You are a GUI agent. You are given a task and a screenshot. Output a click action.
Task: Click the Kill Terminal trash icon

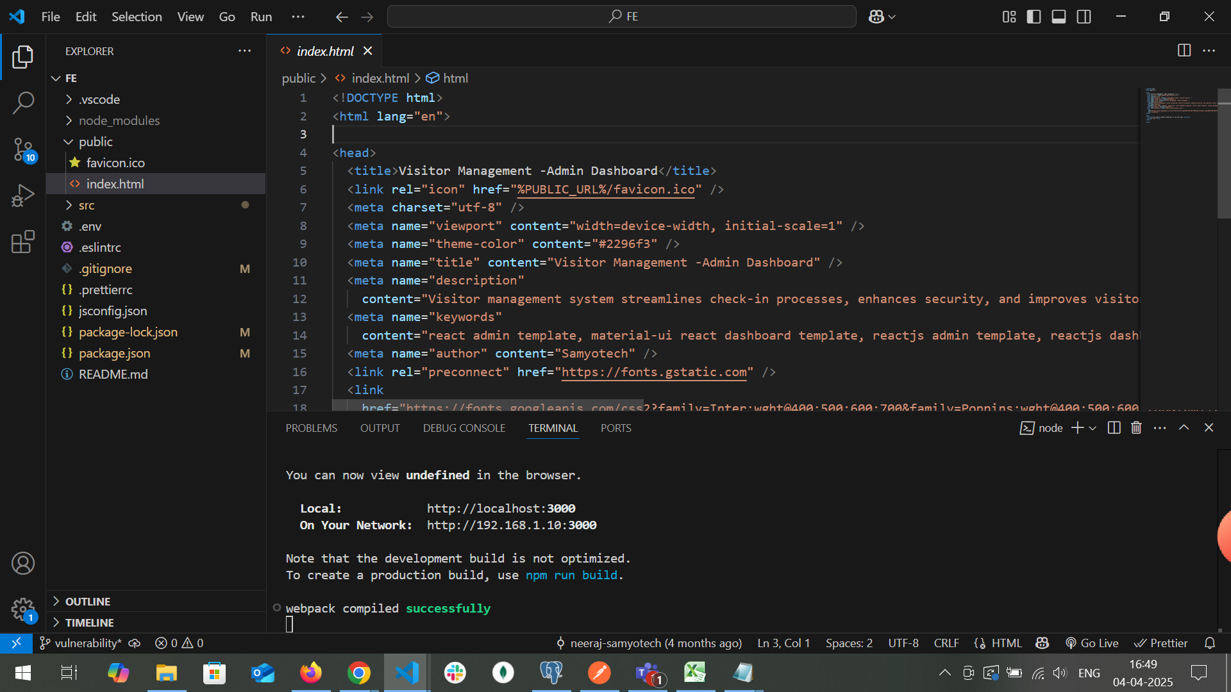(x=1136, y=427)
